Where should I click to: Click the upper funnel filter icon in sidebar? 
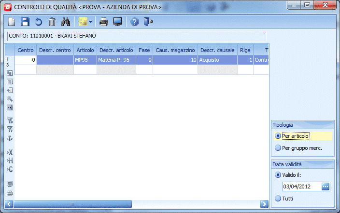click(x=10, y=120)
